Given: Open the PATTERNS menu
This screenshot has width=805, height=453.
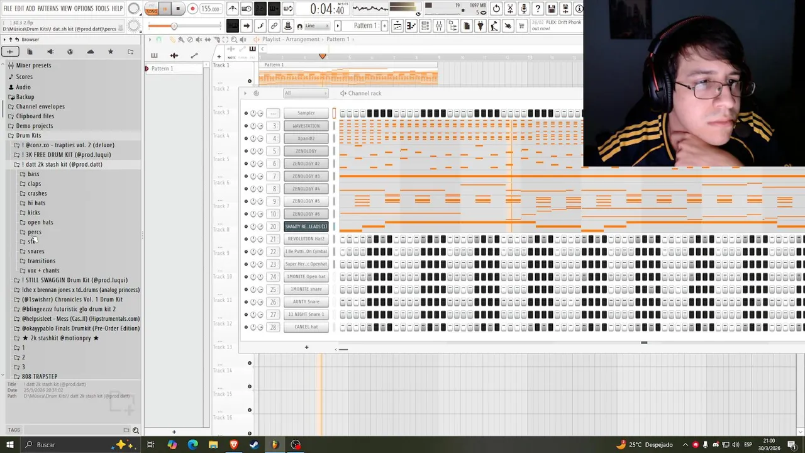Looking at the screenshot, I should tap(48, 9).
